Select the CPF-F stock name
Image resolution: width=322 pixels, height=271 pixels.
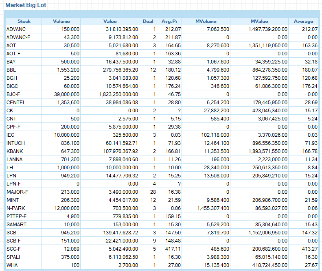point(13,127)
